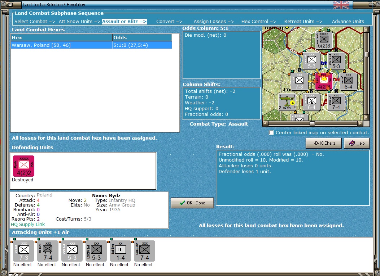Click the map vertical scrollbar thumb
The height and width of the screenshot is (276, 380).
[x=366, y=54]
